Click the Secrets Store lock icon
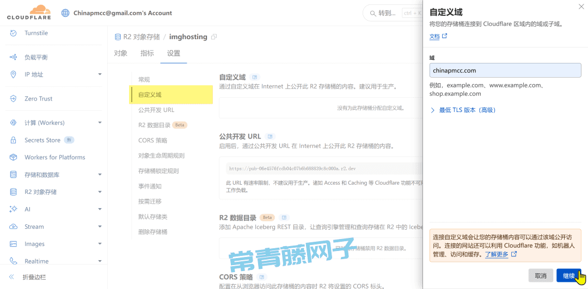The width and height of the screenshot is (588, 289). [14, 140]
